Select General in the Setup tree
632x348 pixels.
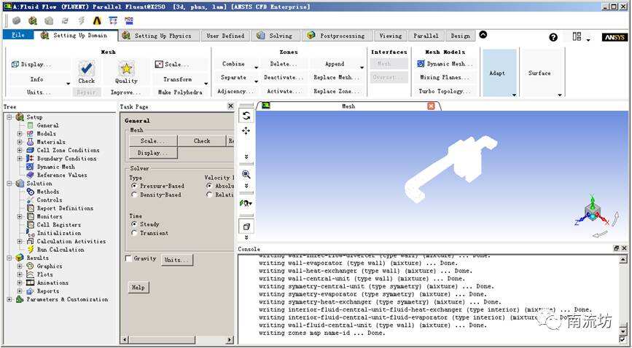(47, 125)
